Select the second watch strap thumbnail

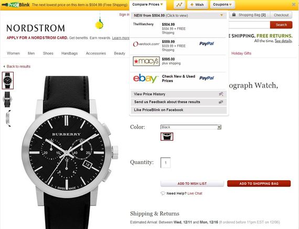(x=7, y=99)
